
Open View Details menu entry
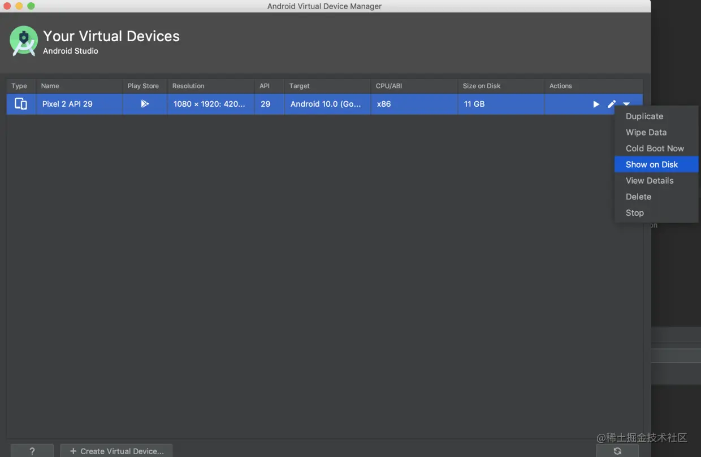(656, 181)
